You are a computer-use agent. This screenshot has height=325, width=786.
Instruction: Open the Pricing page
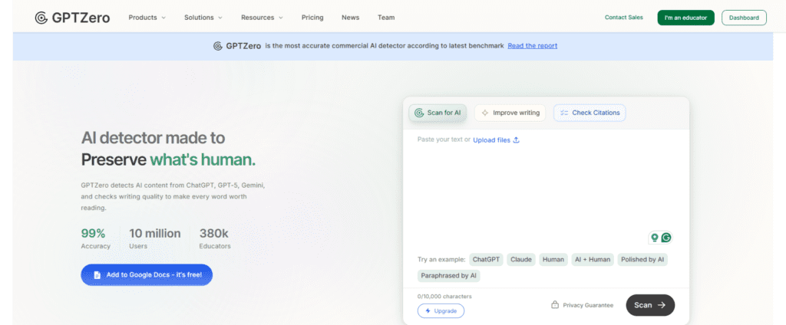(312, 17)
